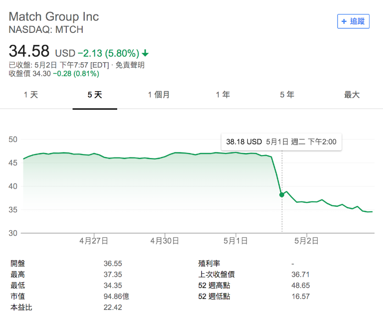Click the 34.58 current price
This screenshot has height=319, width=383.
pyautogui.click(x=29, y=51)
